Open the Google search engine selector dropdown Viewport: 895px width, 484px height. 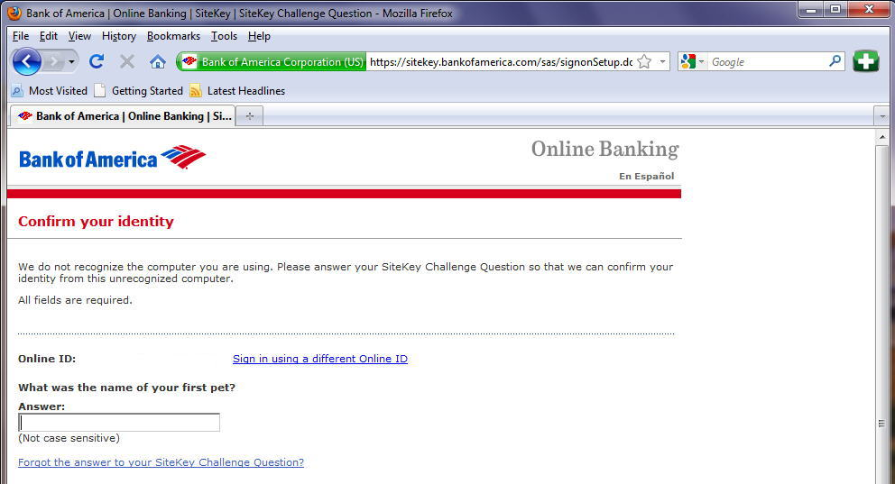[x=692, y=61]
